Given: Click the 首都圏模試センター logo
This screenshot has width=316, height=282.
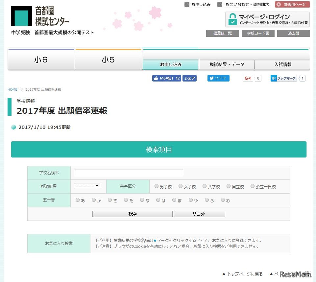Looking at the screenshot, I should pos(40,16).
